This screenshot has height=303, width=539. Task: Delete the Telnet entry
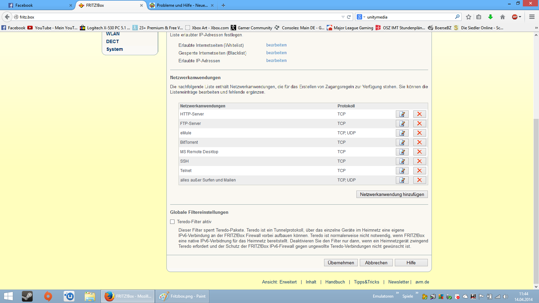(x=419, y=171)
